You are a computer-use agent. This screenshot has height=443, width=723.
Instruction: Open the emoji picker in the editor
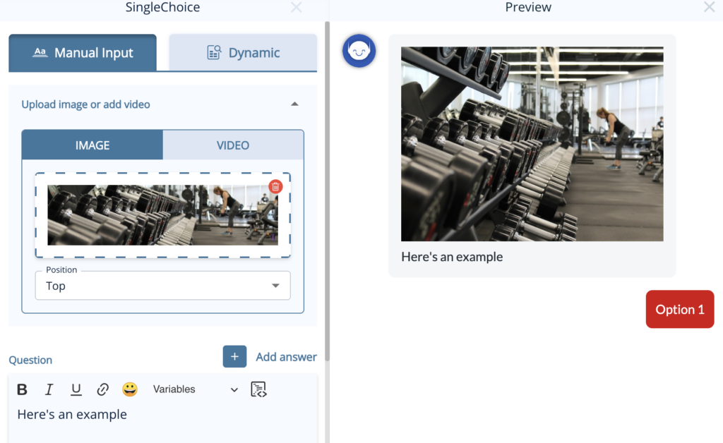click(130, 389)
